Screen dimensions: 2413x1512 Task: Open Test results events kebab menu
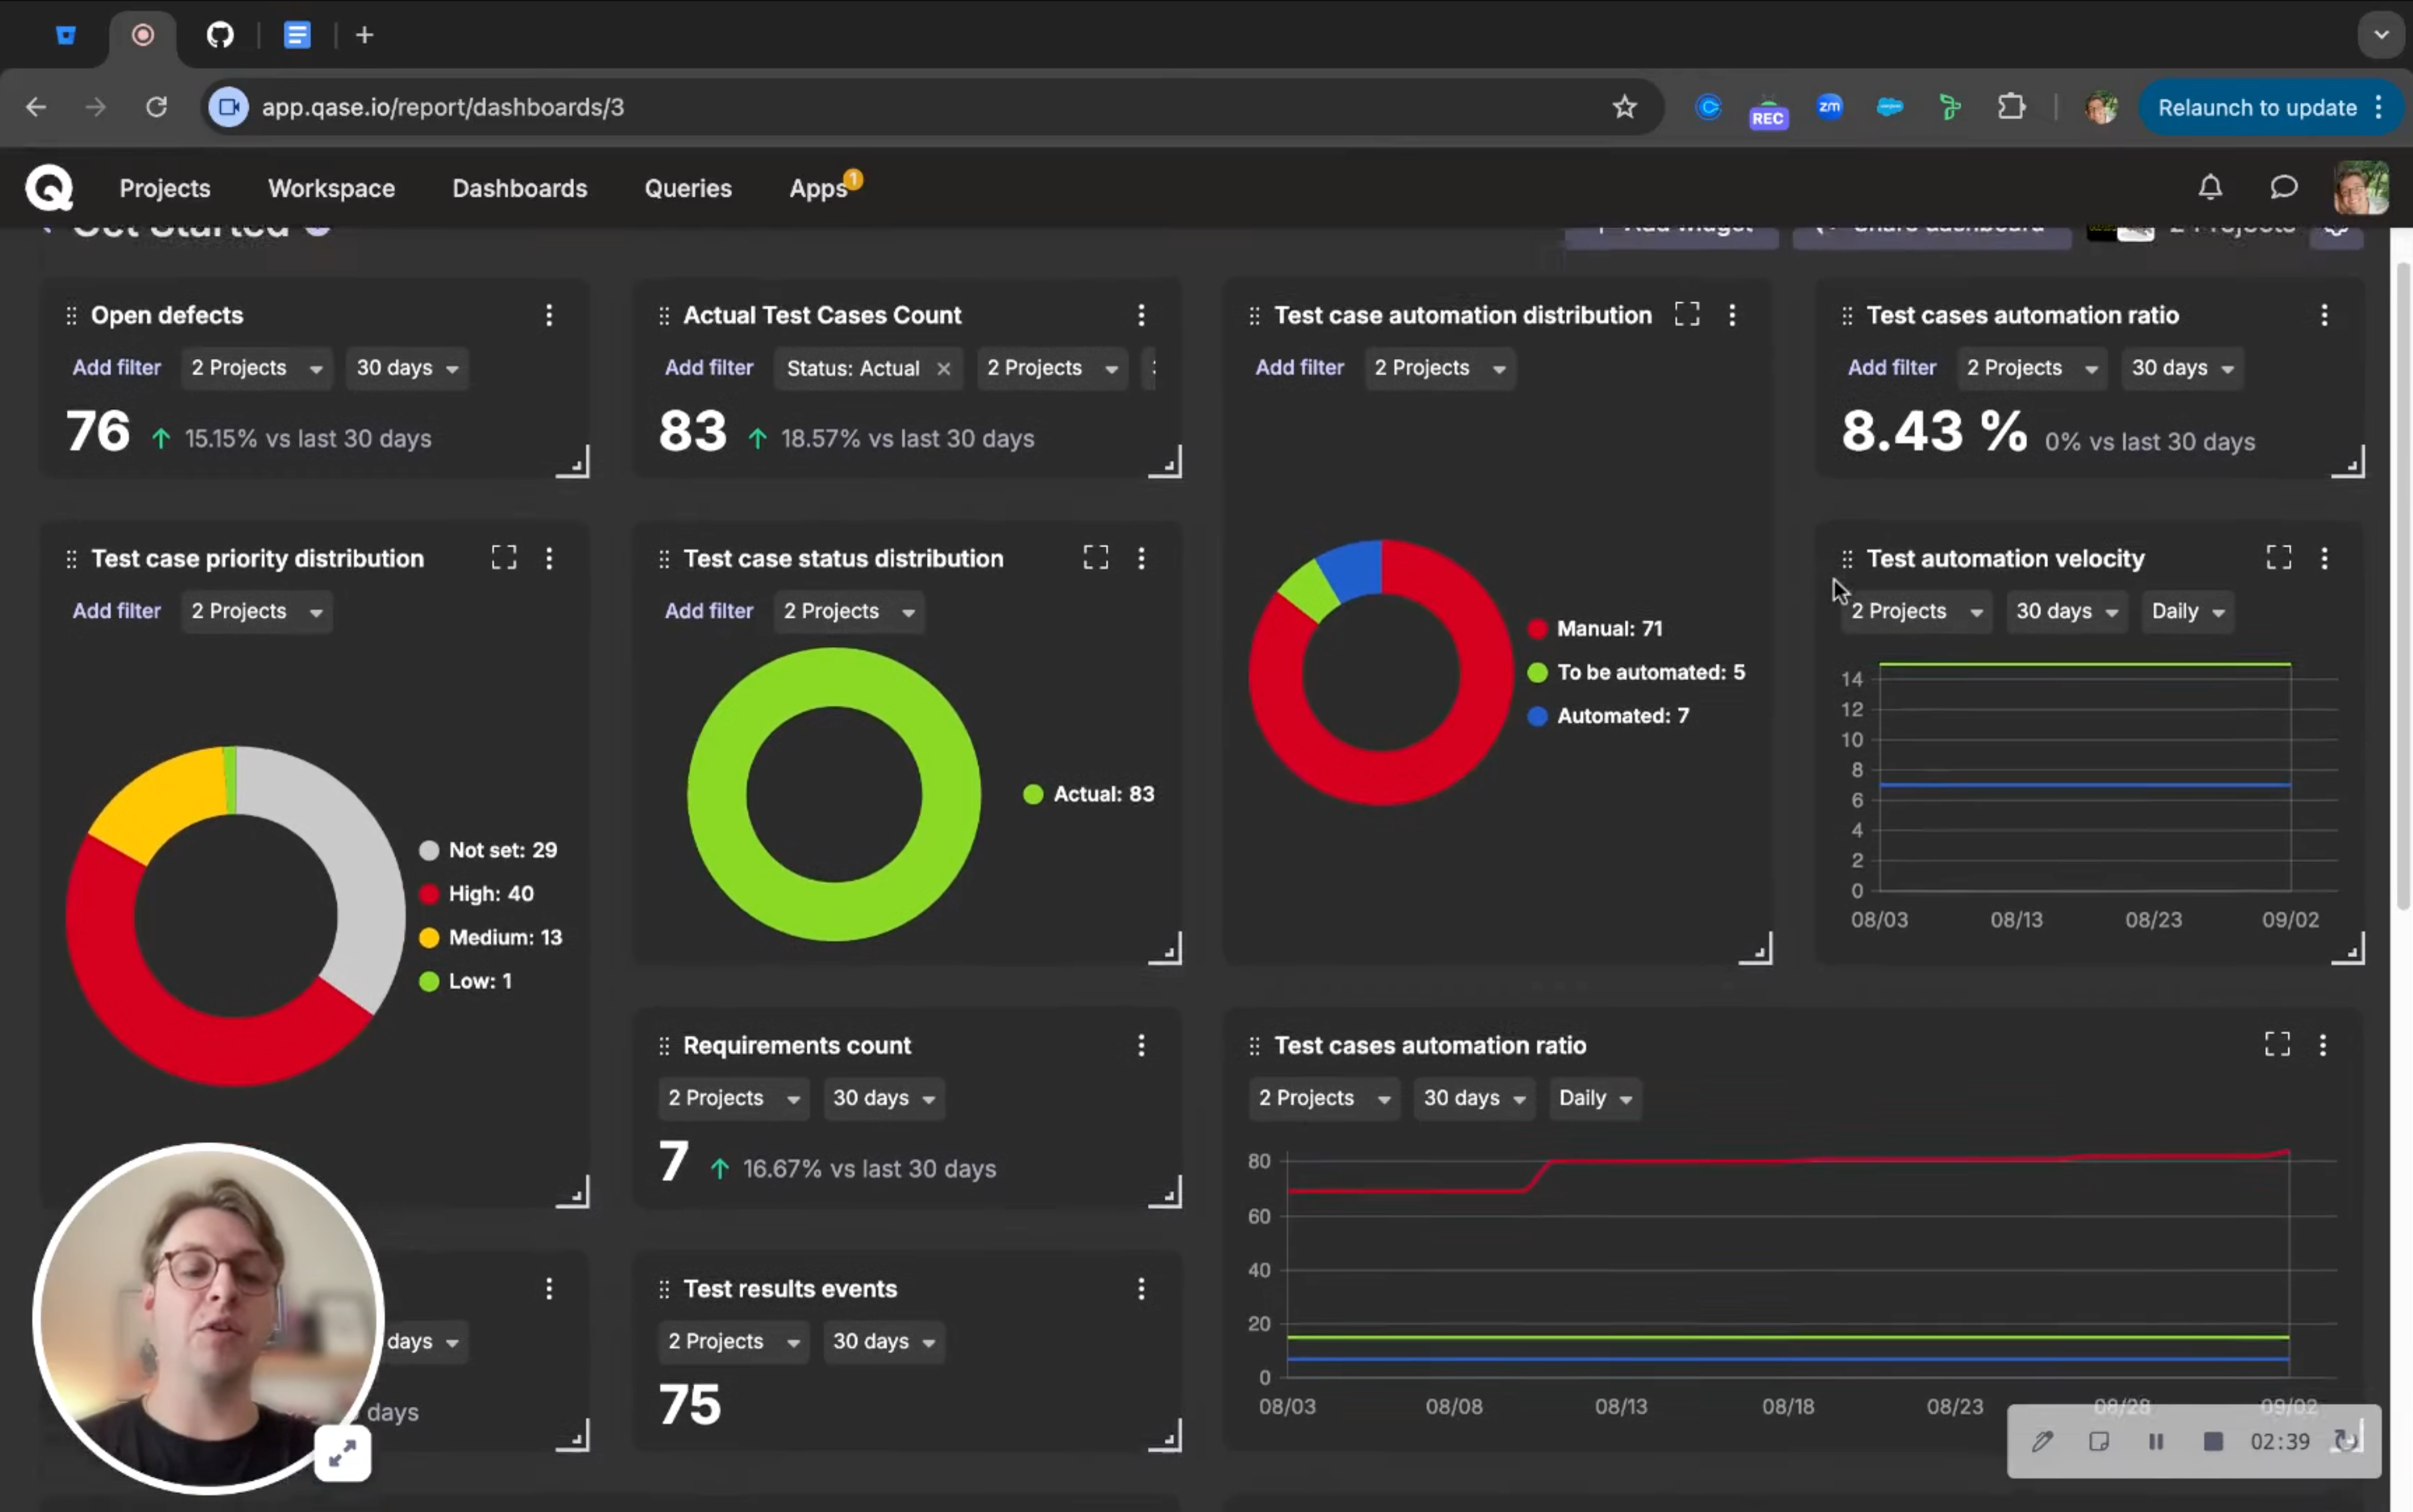pyautogui.click(x=1141, y=1289)
